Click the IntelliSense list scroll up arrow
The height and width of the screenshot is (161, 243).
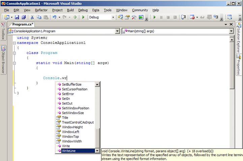pyautogui.click(x=97, y=84)
